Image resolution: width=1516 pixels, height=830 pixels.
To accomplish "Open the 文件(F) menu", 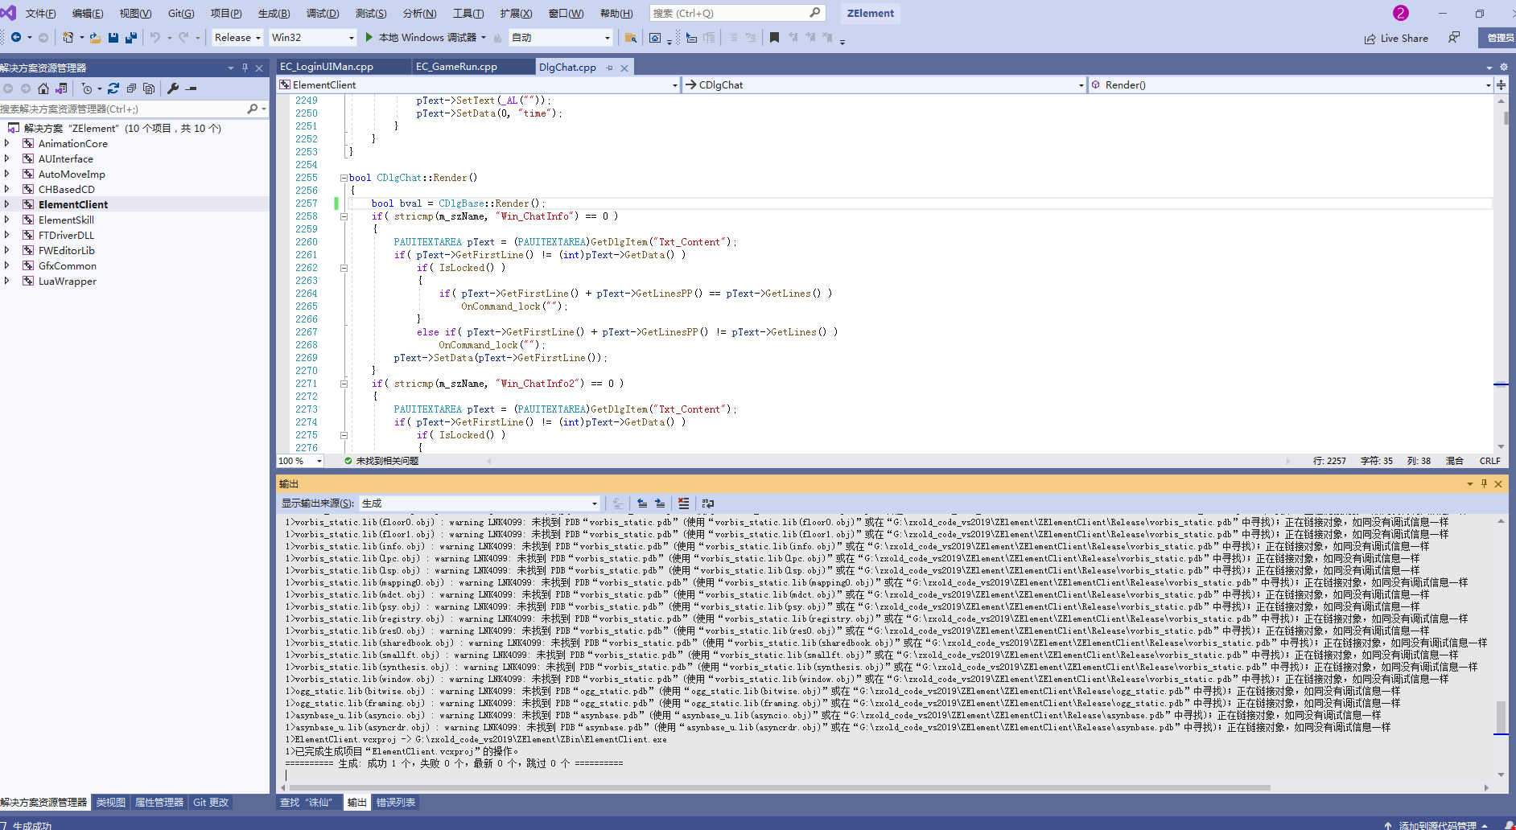I will pyautogui.click(x=40, y=13).
